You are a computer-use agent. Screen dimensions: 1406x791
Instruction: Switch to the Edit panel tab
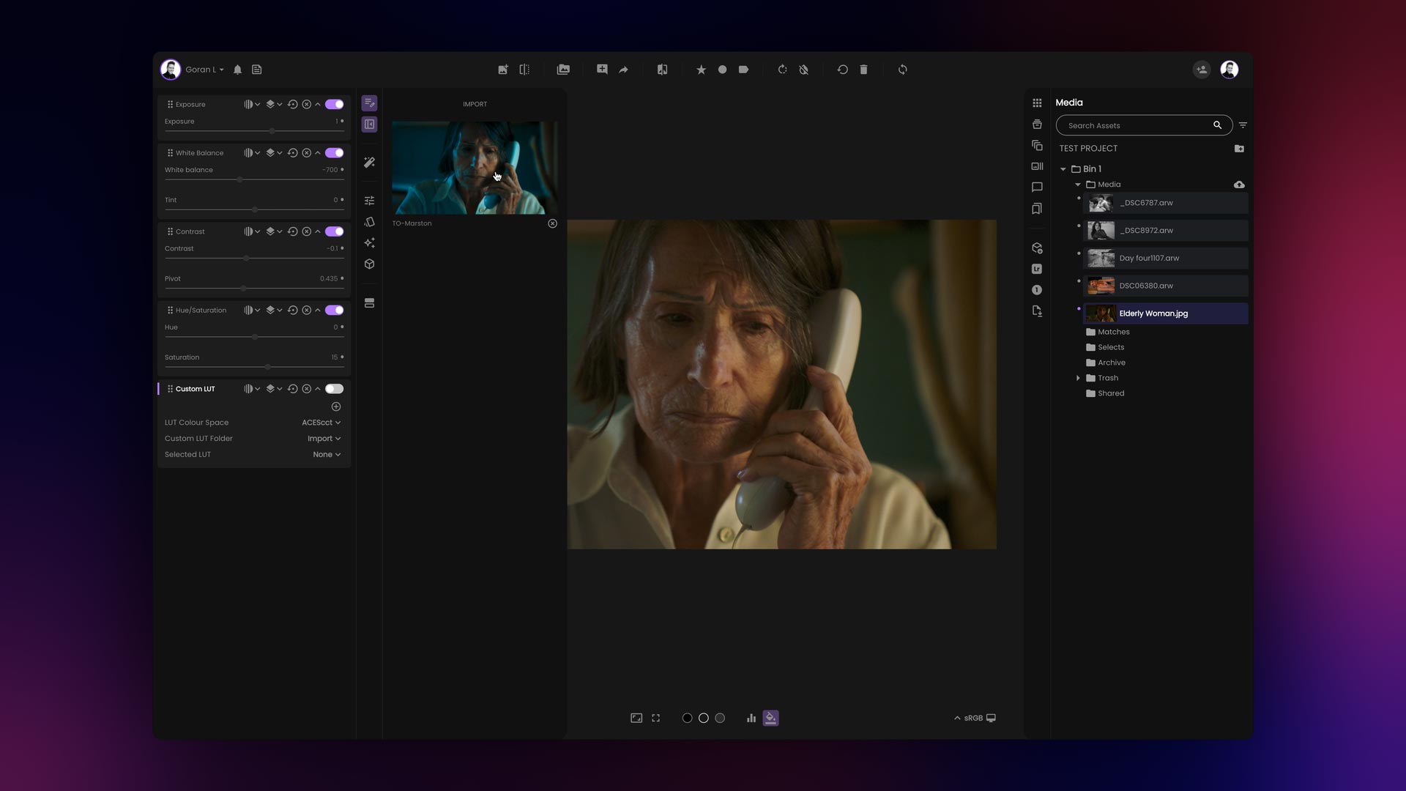tap(369, 103)
